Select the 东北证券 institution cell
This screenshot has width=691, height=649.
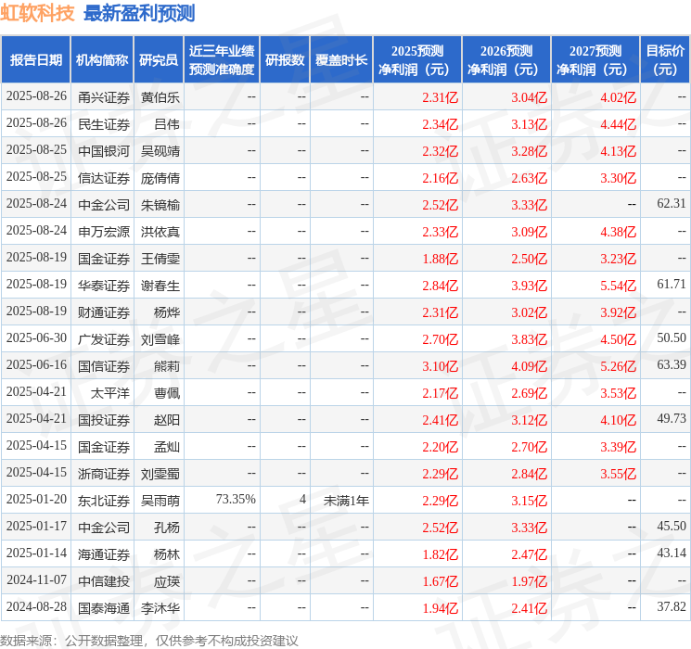pos(104,501)
